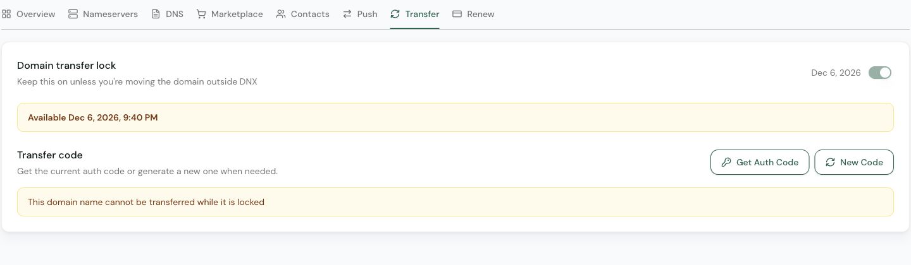Image resolution: width=911 pixels, height=265 pixels.
Task: Click the 'Keep this on unless' description
Action: 137,81
